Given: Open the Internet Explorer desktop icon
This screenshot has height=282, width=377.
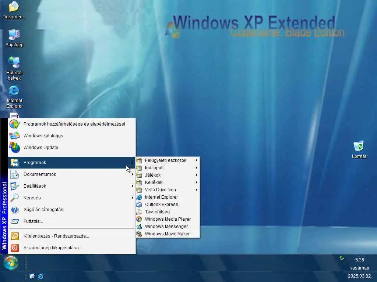Looking at the screenshot, I should point(14,91).
